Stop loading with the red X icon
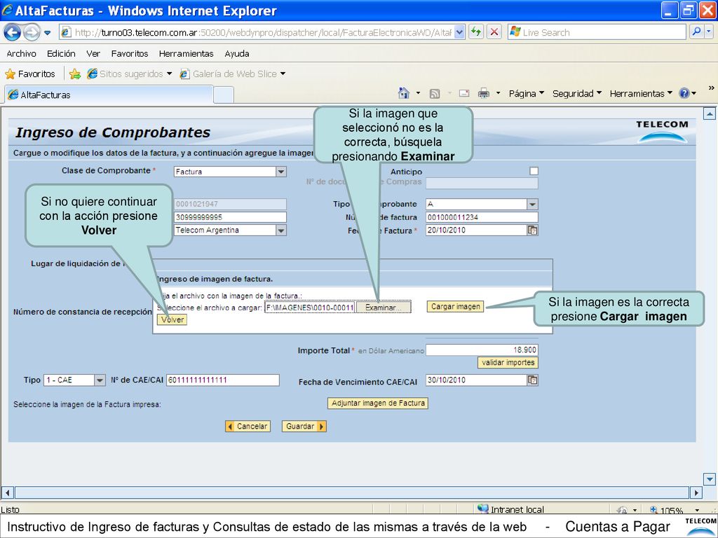 (494, 32)
